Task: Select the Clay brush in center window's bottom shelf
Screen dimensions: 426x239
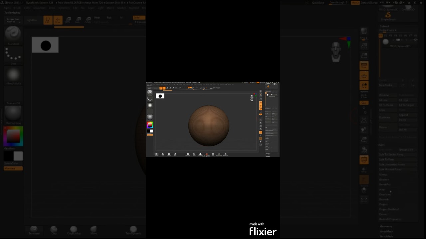Action: pyautogui.click(x=163, y=154)
